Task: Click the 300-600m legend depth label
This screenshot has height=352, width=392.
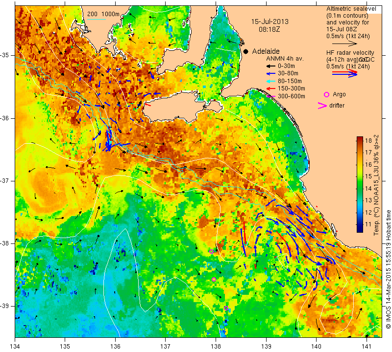Action: point(292,96)
